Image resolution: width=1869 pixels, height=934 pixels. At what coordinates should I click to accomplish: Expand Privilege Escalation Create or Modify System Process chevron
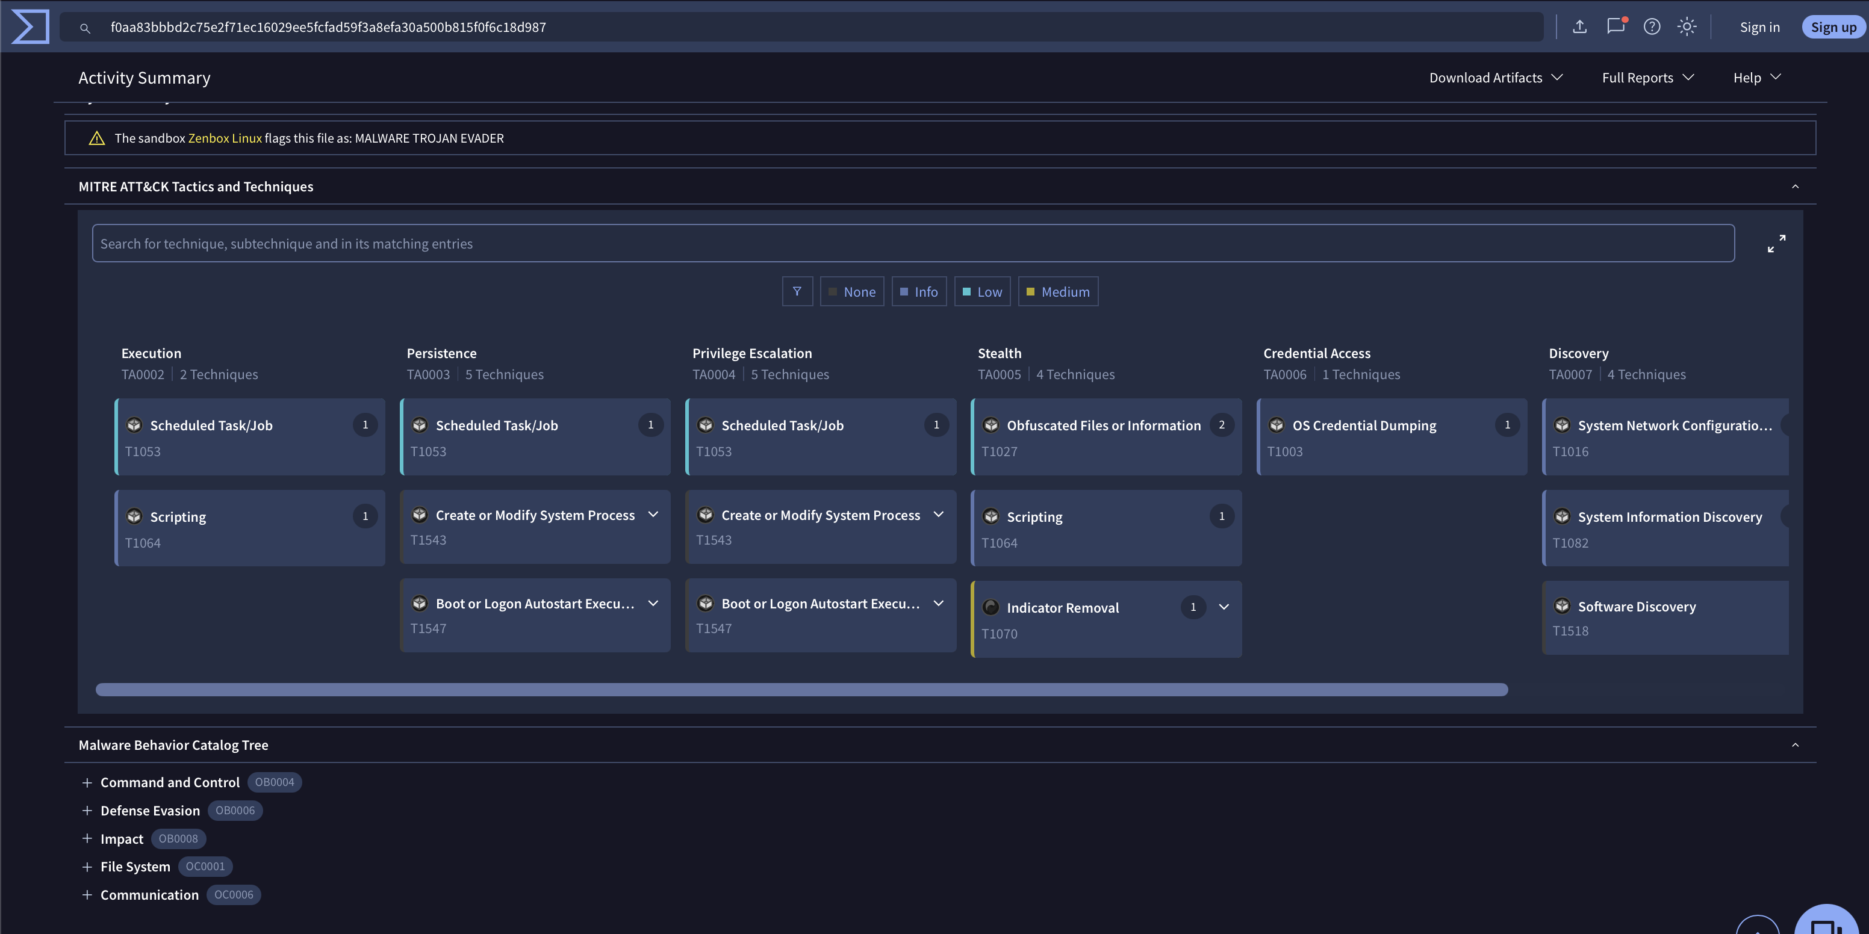pyautogui.click(x=939, y=514)
